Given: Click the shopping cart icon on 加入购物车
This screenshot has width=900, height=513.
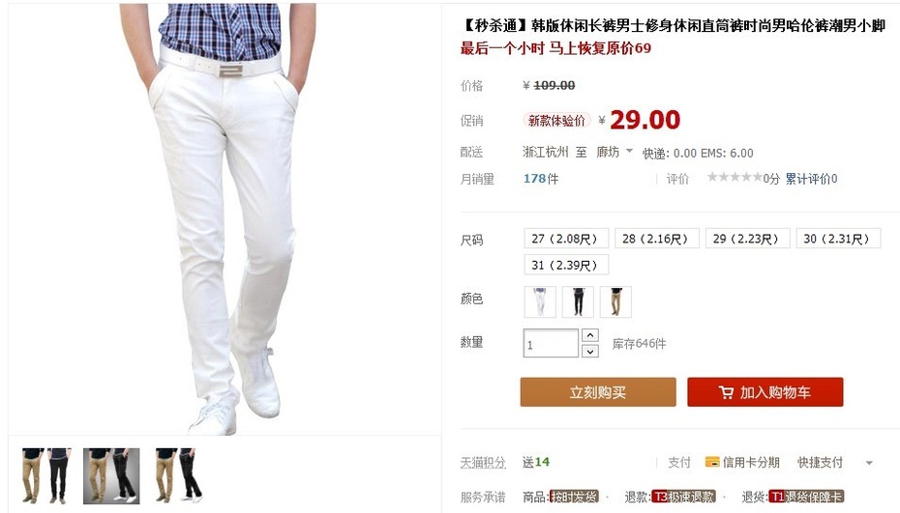Looking at the screenshot, I should pyautogui.click(x=726, y=392).
